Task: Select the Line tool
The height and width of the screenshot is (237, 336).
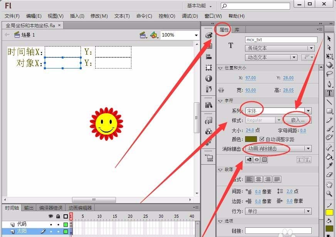Action: 329,102
